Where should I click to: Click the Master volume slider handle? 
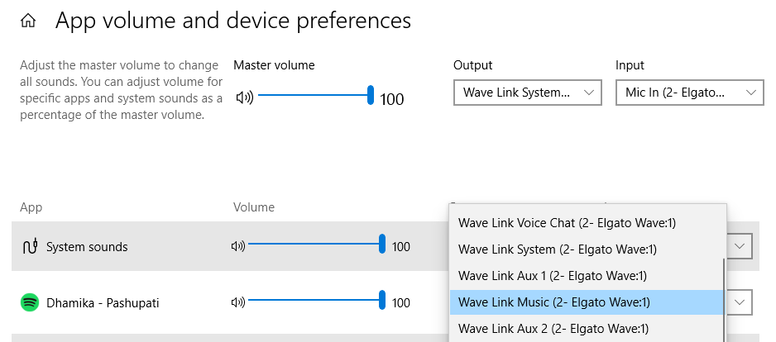371,96
